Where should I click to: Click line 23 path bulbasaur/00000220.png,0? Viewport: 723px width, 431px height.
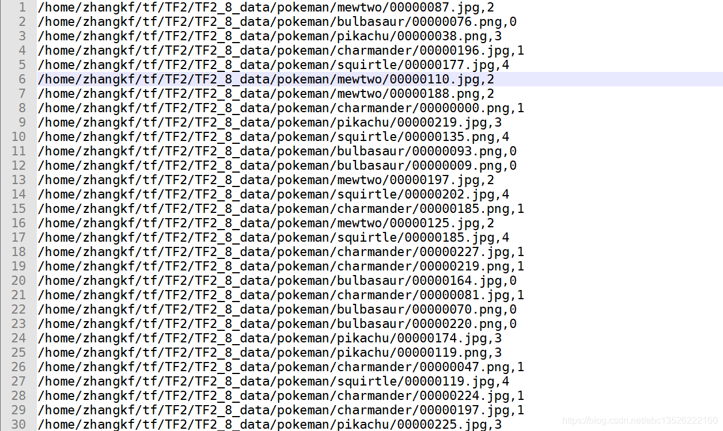tap(277, 324)
